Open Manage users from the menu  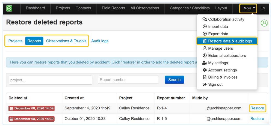tap(220, 48)
